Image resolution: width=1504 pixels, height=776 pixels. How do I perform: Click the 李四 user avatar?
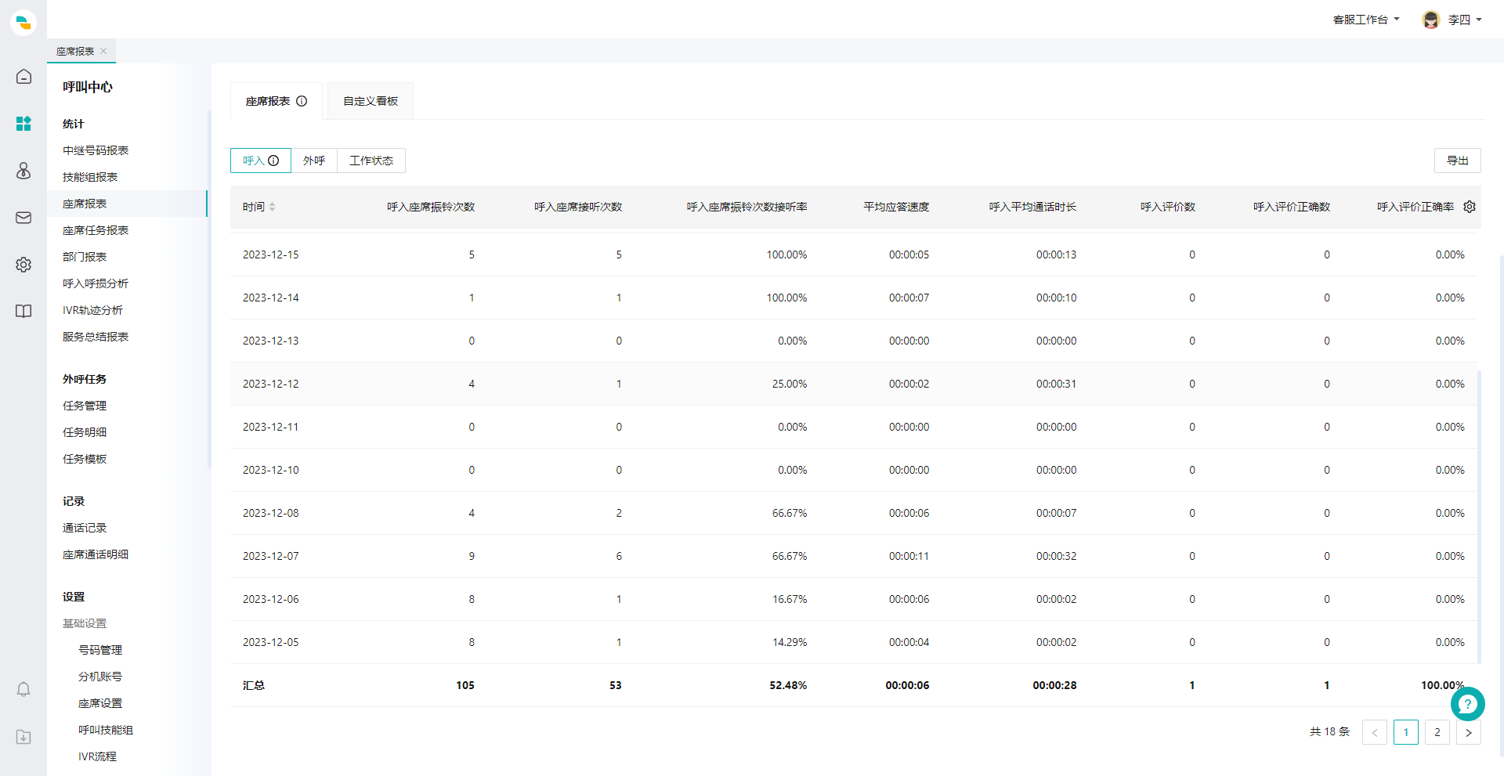click(1431, 20)
